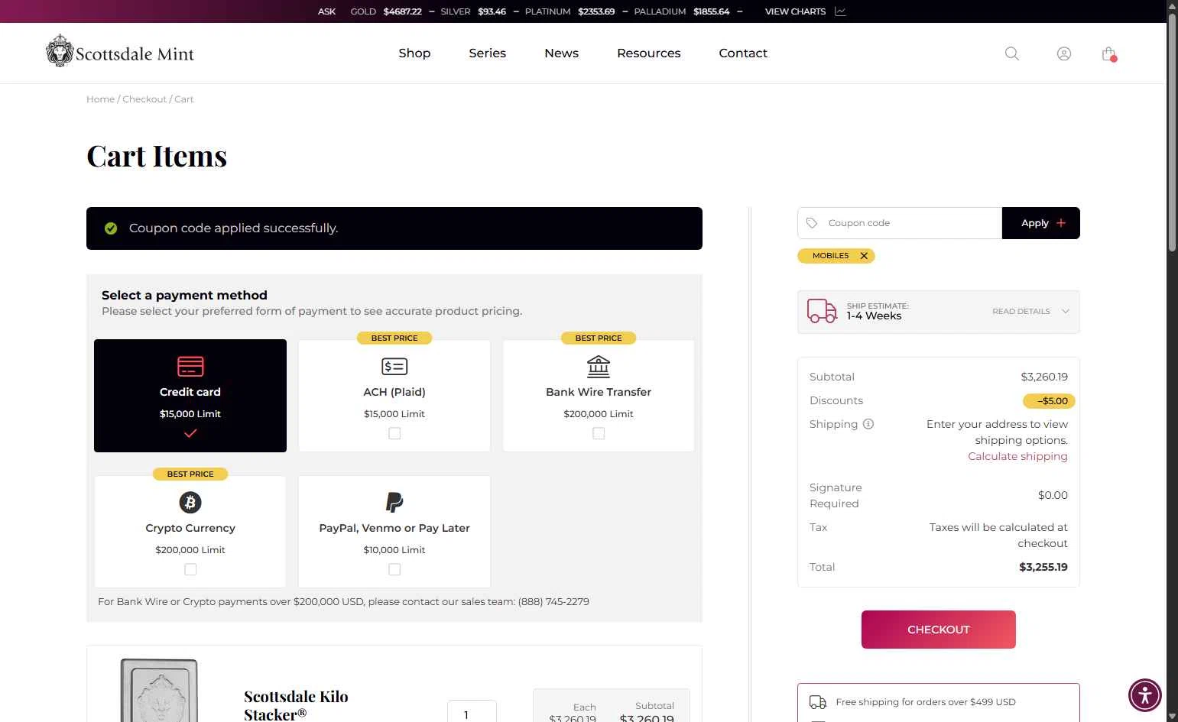
Task: Toggle the Credit card selected checkmark
Action: (x=190, y=433)
